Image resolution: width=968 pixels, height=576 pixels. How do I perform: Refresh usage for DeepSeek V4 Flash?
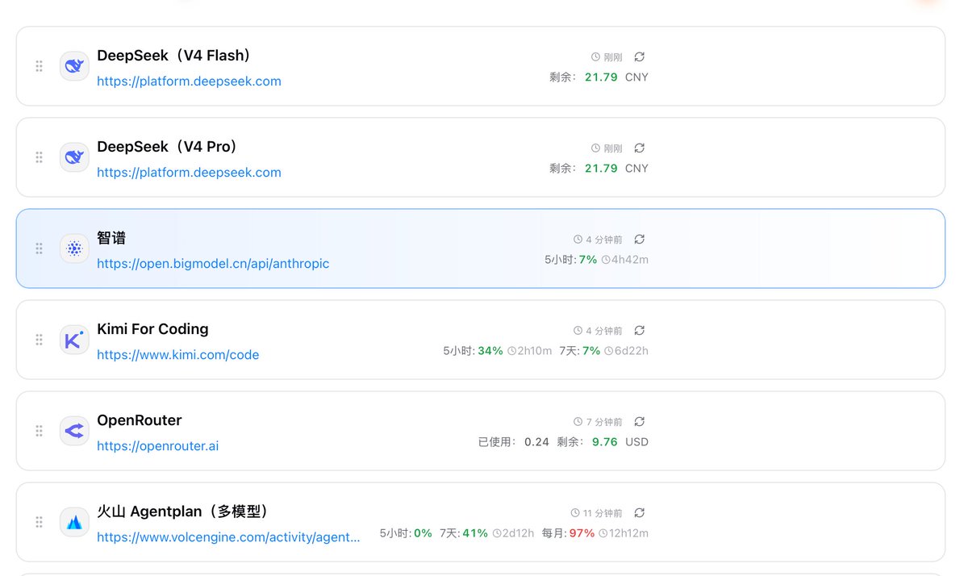click(x=640, y=57)
